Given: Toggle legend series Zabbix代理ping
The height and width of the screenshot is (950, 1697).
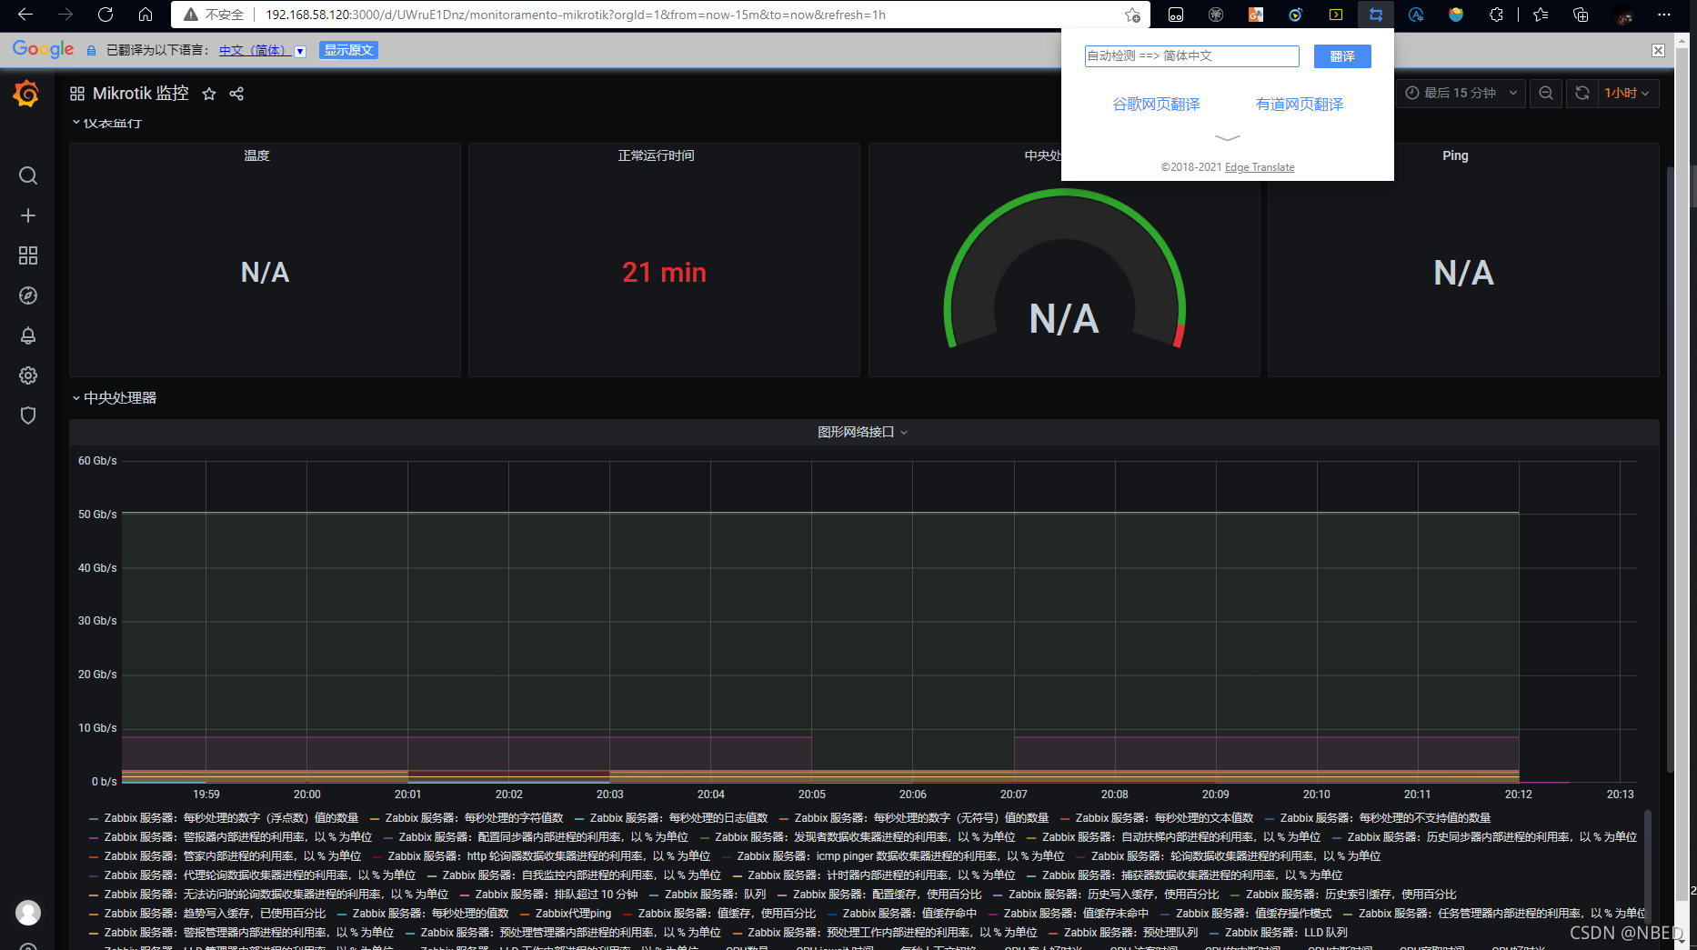Looking at the screenshot, I should click(x=566, y=913).
